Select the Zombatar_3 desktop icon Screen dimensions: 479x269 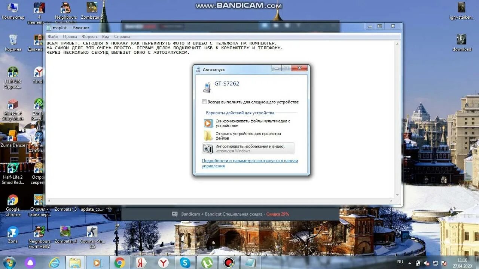pos(65,209)
